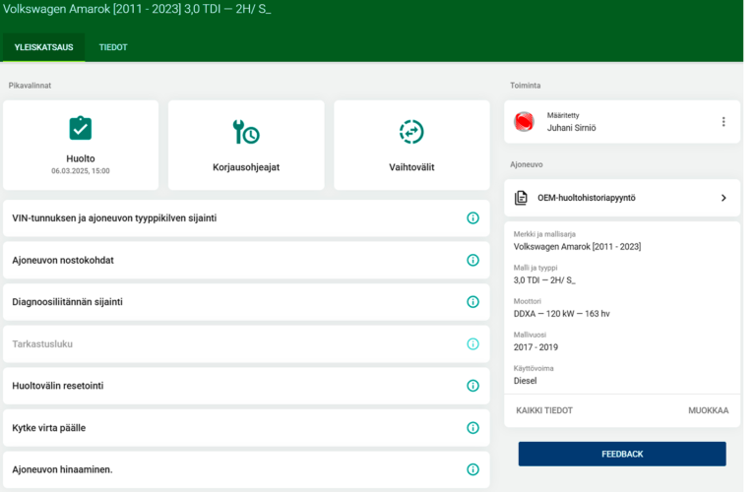The width and height of the screenshot is (756, 492).
Task: Open info icon for Diagnoosiliitännän sijainti
Action: click(x=472, y=302)
